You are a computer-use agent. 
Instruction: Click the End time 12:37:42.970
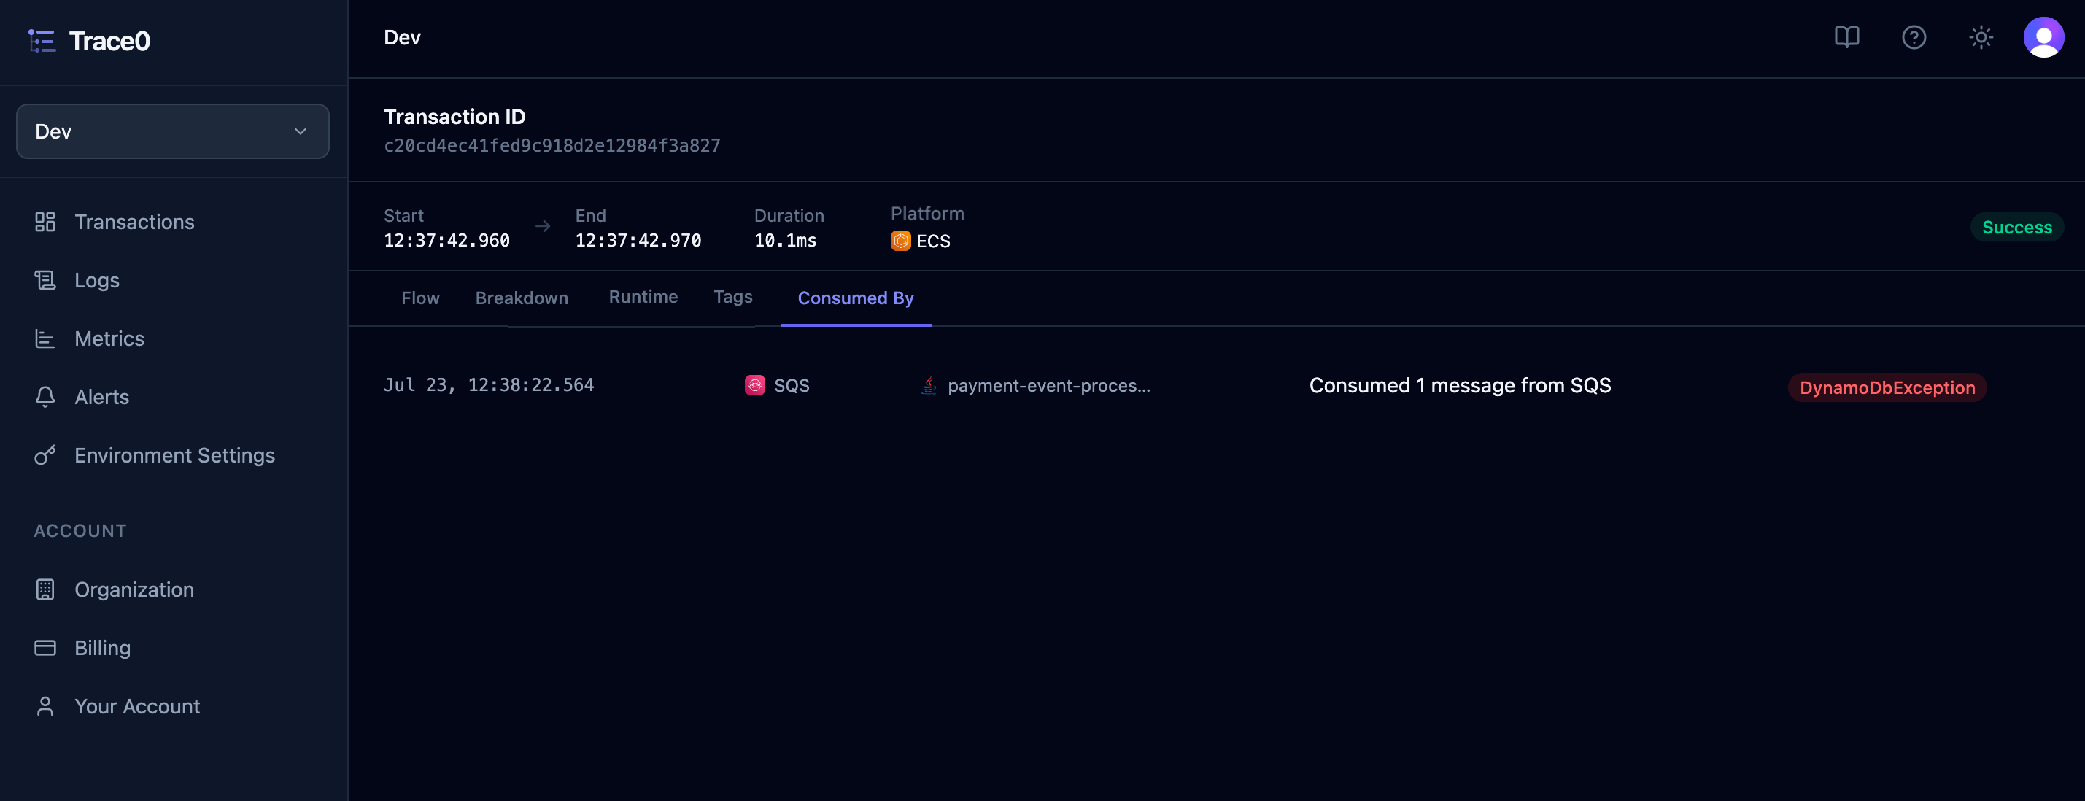coord(638,241)
